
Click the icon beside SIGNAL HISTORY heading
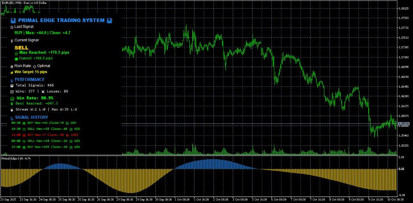coord(12,118)
